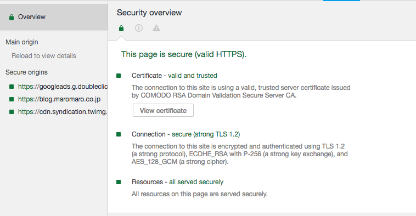This screenshot has width=416, height=216.
Task: Open the https://googleads.g.doubleclick origin entry
Action: [x=63, y=87]
